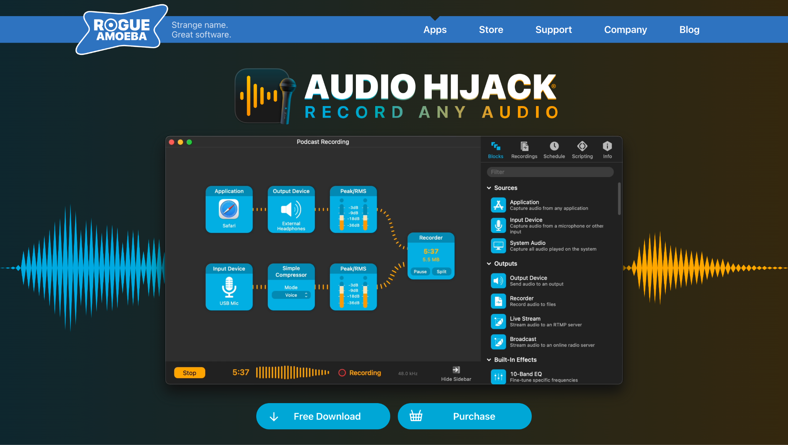Select the Info panel icon
This screenshot has width=788, height=445.
tap(607, 146)
